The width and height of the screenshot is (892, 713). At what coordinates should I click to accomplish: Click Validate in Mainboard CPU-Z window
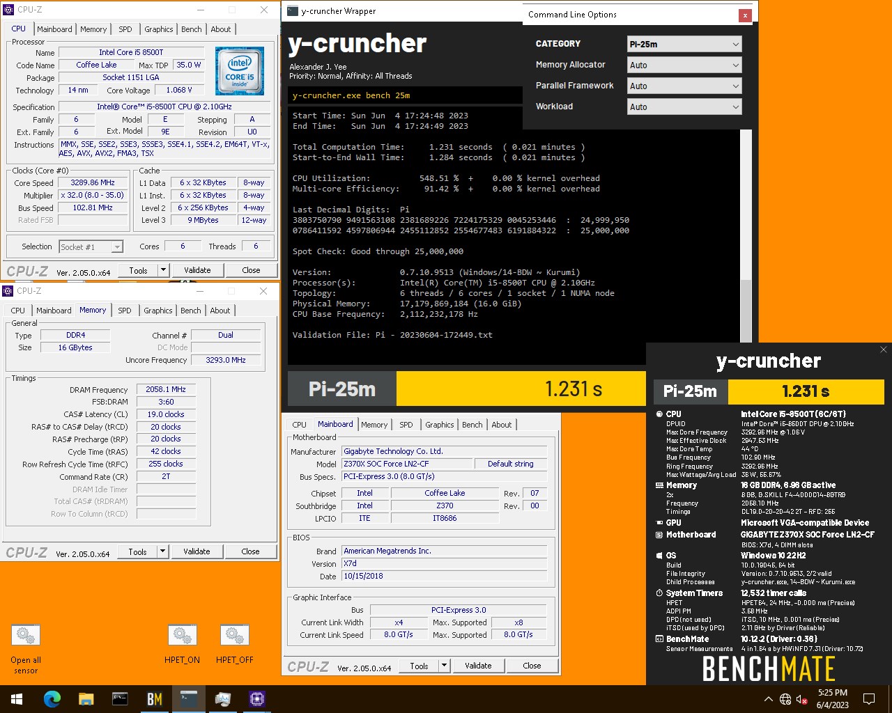pyautogui.click(x=478, y=666)
